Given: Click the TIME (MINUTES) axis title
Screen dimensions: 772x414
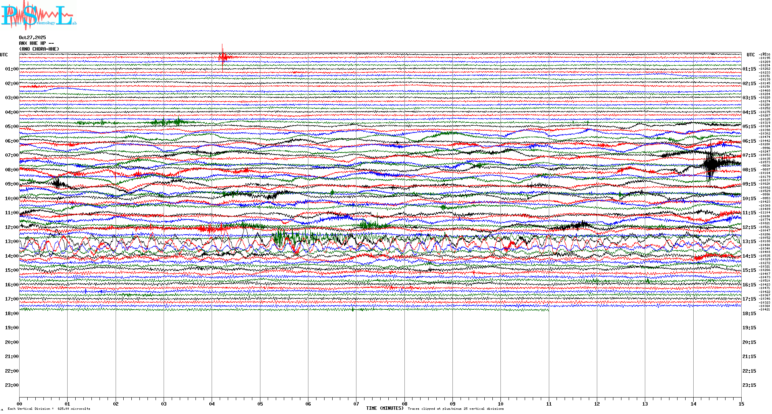Looking at the screenshot, I should coord(384,408).
